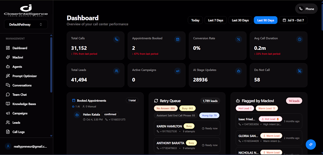This screenshot has height=155, width=323.
Task: Click the user avatar icon beside the email
Action: tap(8, 146)
